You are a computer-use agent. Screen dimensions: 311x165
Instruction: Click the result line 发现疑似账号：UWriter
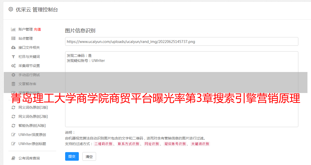[x=86, y=61]
